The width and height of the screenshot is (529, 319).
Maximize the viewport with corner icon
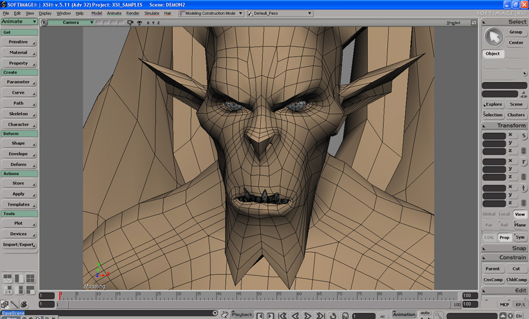tap(474, 22)
